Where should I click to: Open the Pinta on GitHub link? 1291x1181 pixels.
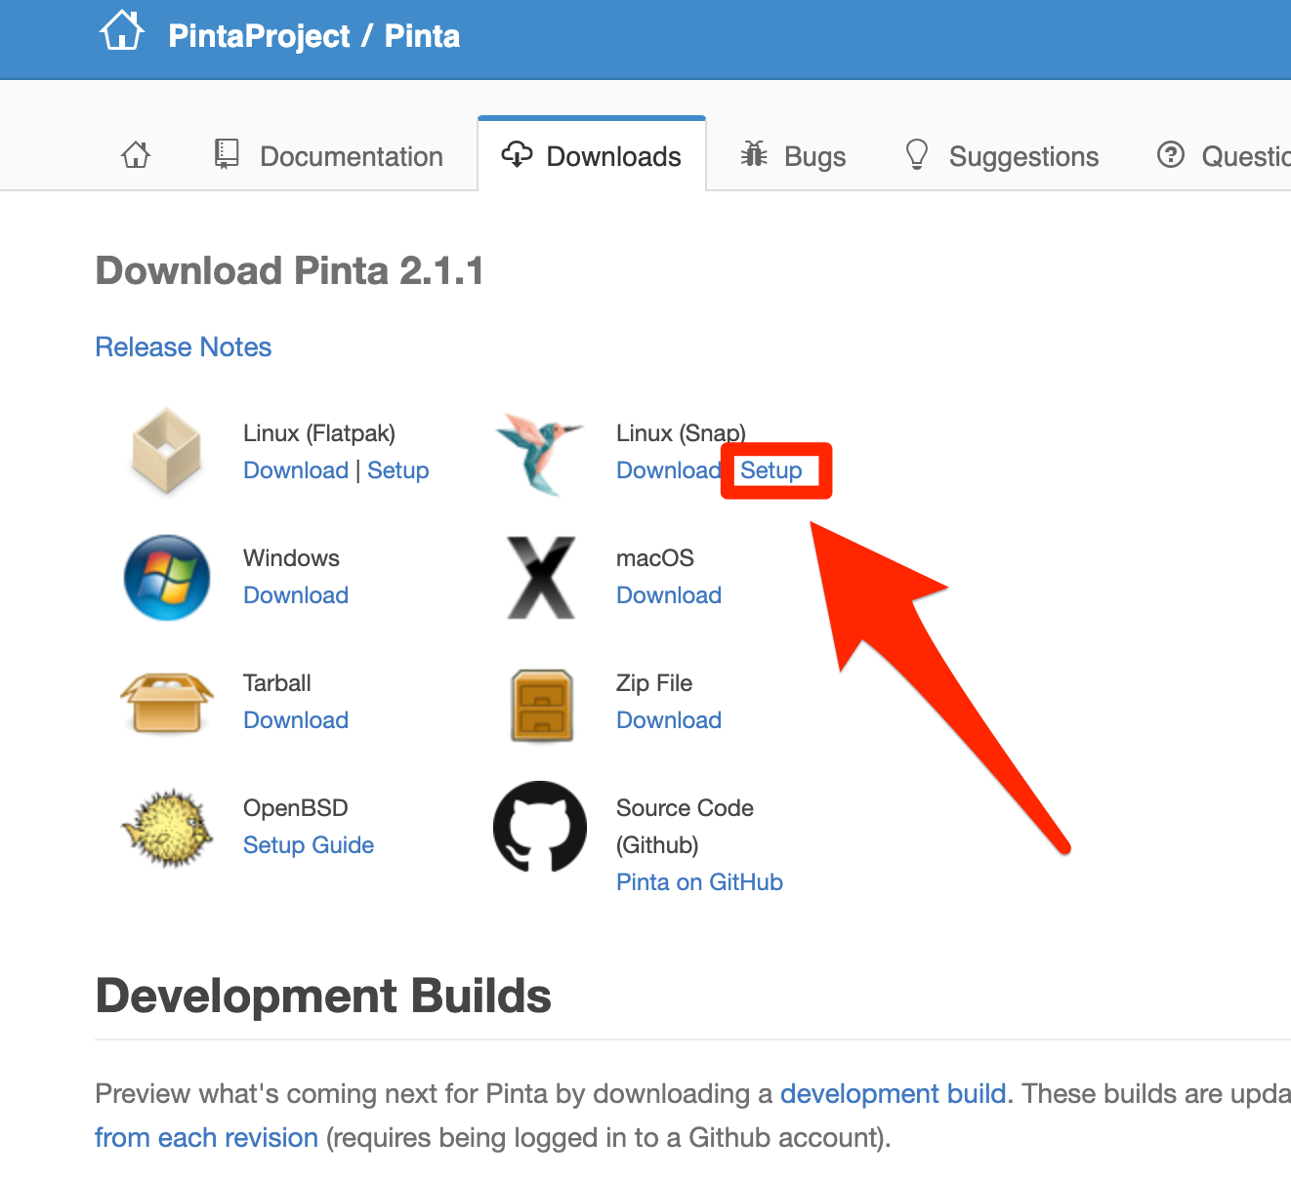coord(699,882)
